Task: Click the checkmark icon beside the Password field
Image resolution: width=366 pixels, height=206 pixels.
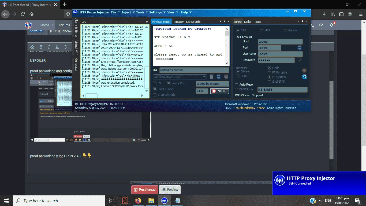Action: (300, 60)
